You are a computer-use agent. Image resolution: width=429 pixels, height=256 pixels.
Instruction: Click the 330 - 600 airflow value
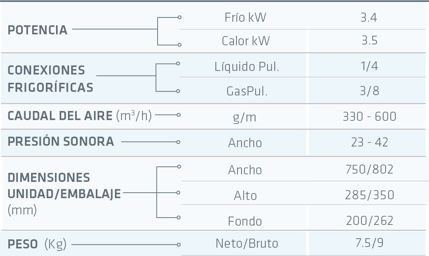pos(369,116)
